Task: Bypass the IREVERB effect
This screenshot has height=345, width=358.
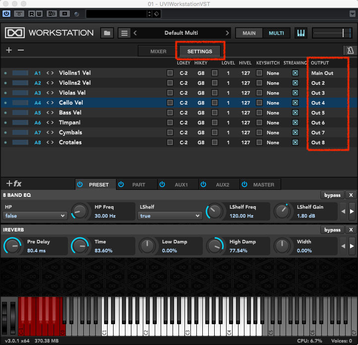Action: (332, 230)
